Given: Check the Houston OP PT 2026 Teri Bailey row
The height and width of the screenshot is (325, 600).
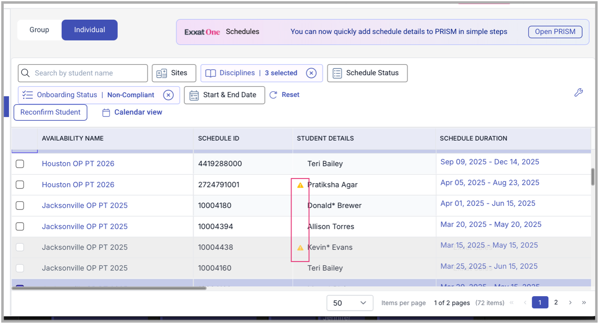Looking at the screenshot, I should coord(20,164).
